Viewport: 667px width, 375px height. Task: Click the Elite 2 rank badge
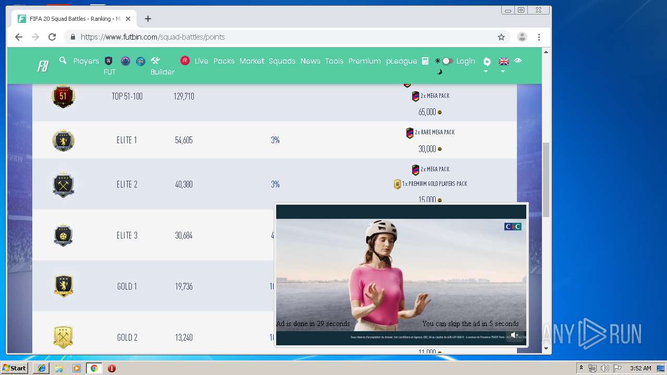[63, 184]
